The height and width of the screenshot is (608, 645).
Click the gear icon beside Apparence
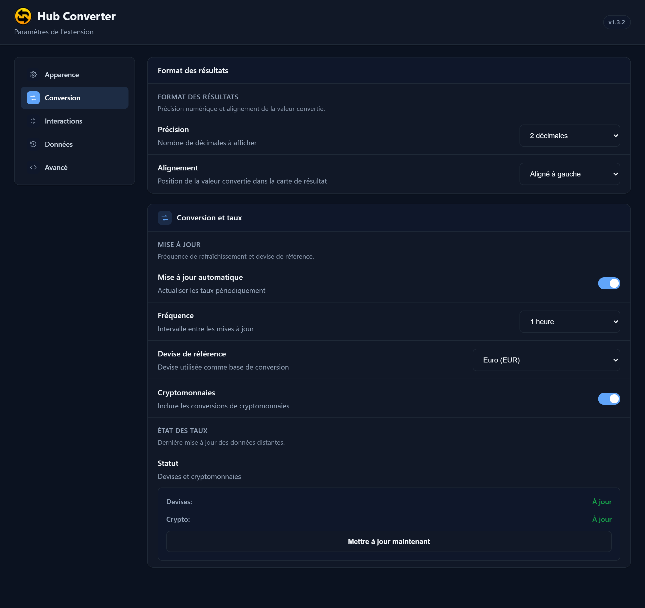coord(33,75)
